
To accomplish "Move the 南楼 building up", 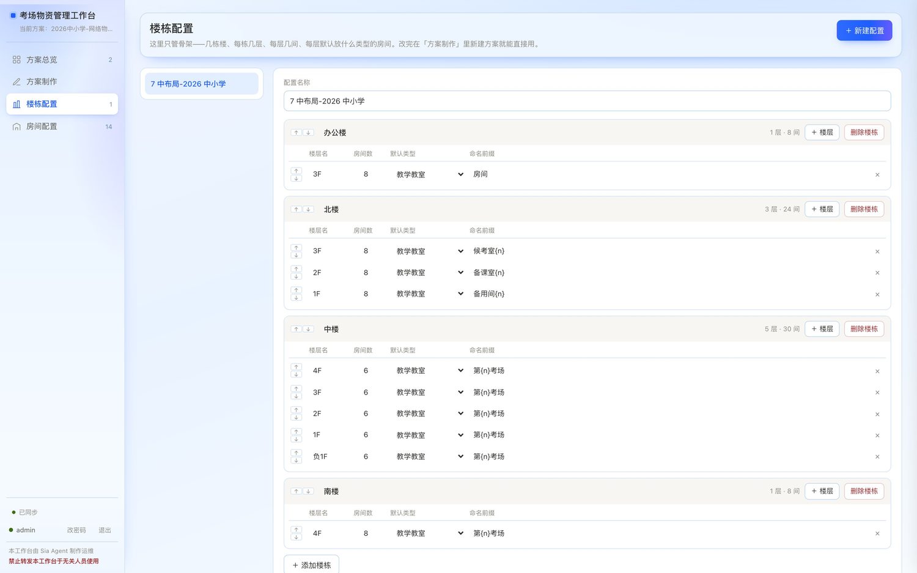I will point(296,491).
